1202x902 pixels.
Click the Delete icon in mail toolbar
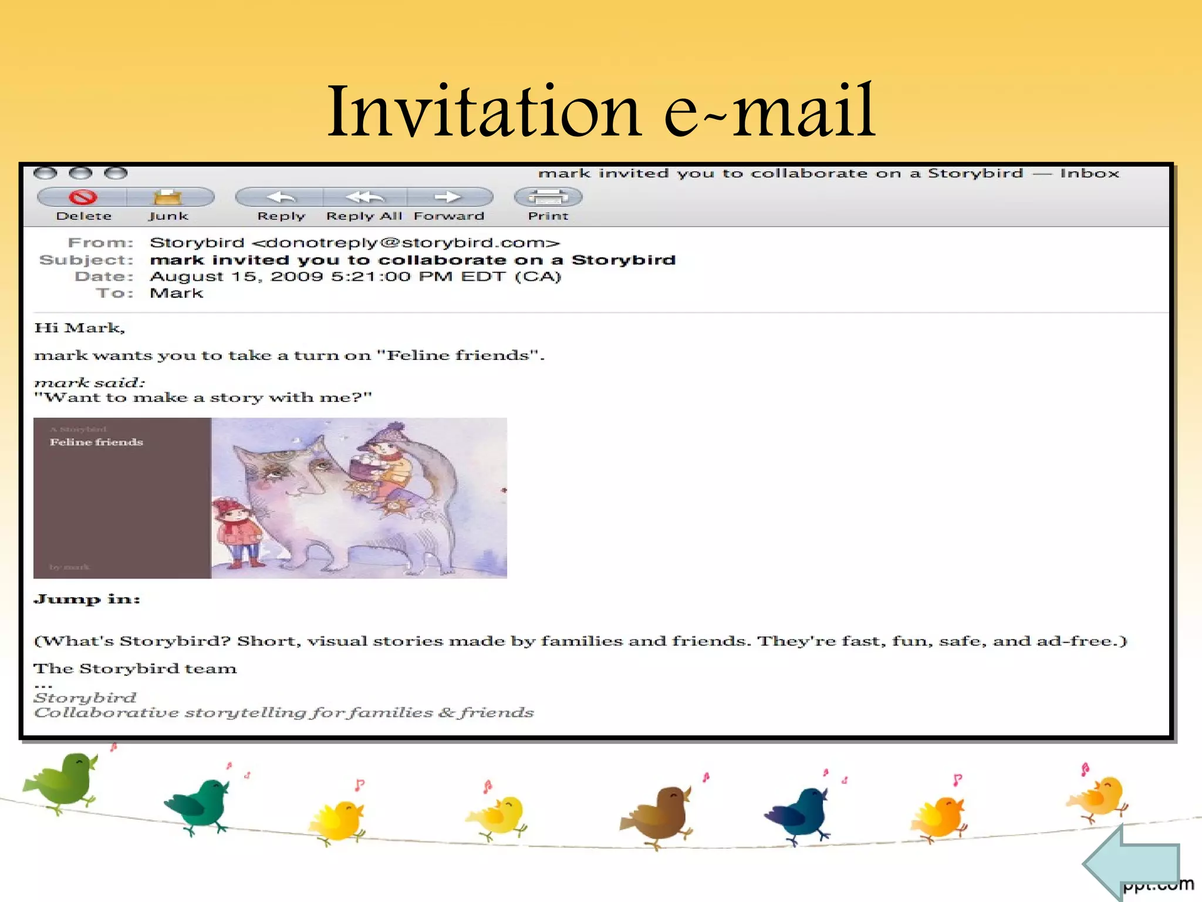(83, 197)
